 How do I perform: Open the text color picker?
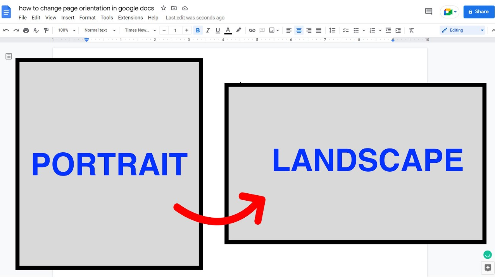point(228,30)
